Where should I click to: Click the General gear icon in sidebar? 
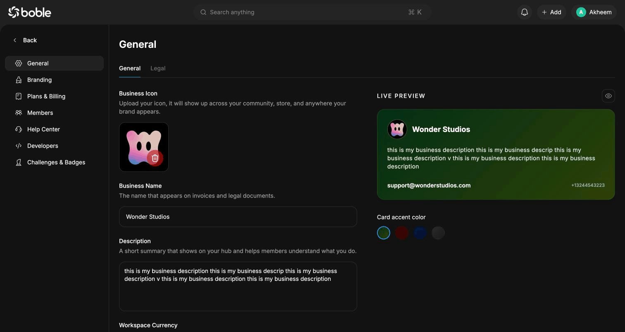click(19, 63)
